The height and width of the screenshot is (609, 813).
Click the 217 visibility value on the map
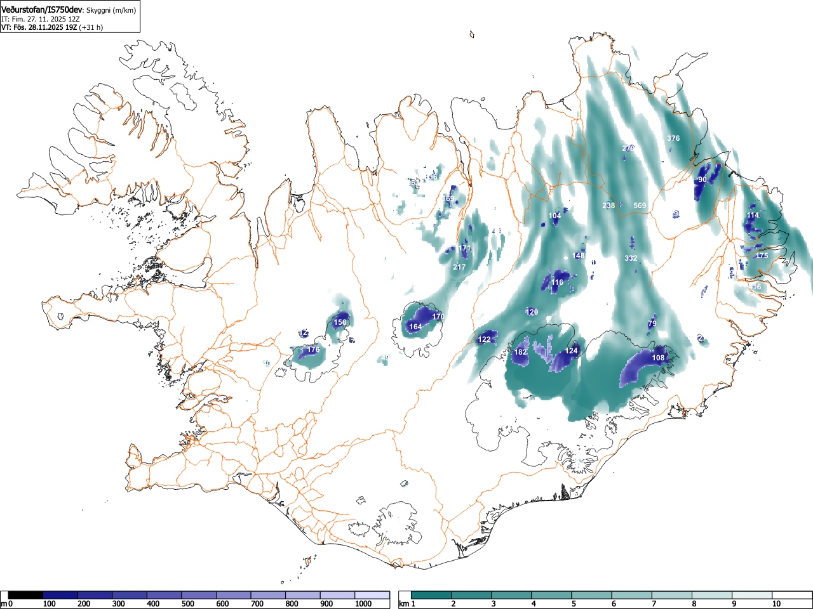[459, 267]
